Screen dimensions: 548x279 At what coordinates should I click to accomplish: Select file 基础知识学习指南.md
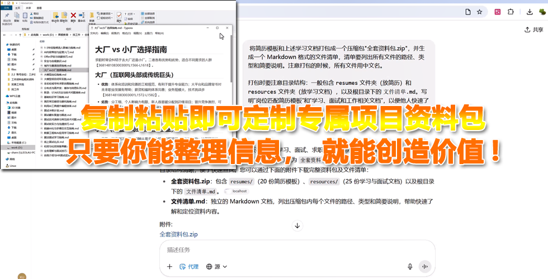(x=55, y=97)
